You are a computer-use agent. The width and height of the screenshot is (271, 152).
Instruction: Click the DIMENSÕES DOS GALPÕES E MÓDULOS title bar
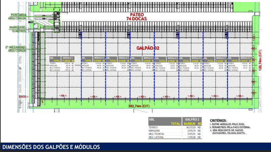[51, 147]
